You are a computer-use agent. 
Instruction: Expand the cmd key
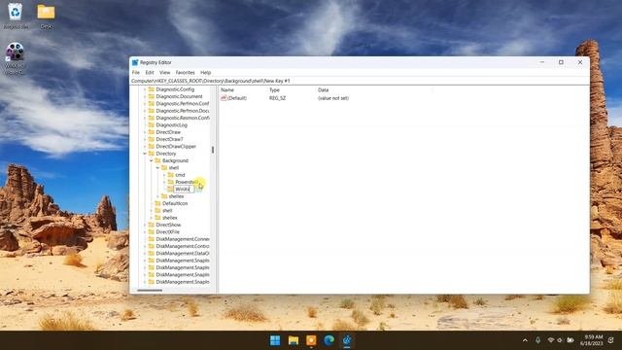pyautogui.click(x=164, y=175)
